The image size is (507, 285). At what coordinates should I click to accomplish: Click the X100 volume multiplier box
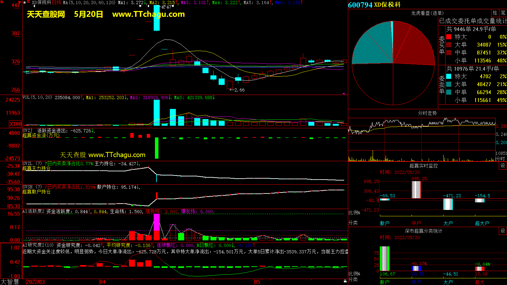click(x=16, y=124)
